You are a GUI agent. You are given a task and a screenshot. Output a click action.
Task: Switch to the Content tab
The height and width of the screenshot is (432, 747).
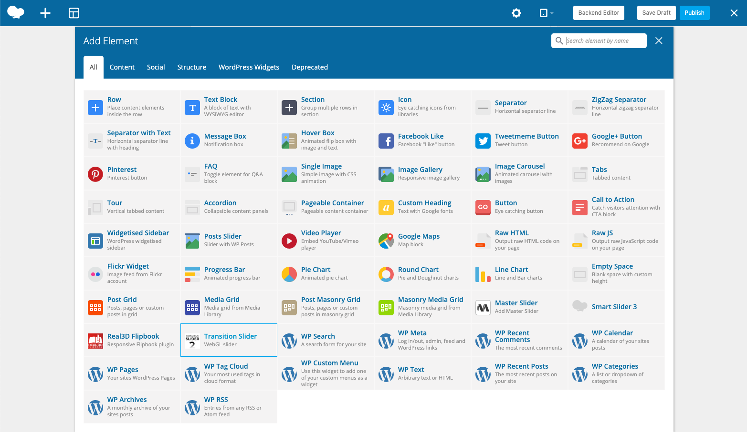pyautogui.click(x=122, y=67)
